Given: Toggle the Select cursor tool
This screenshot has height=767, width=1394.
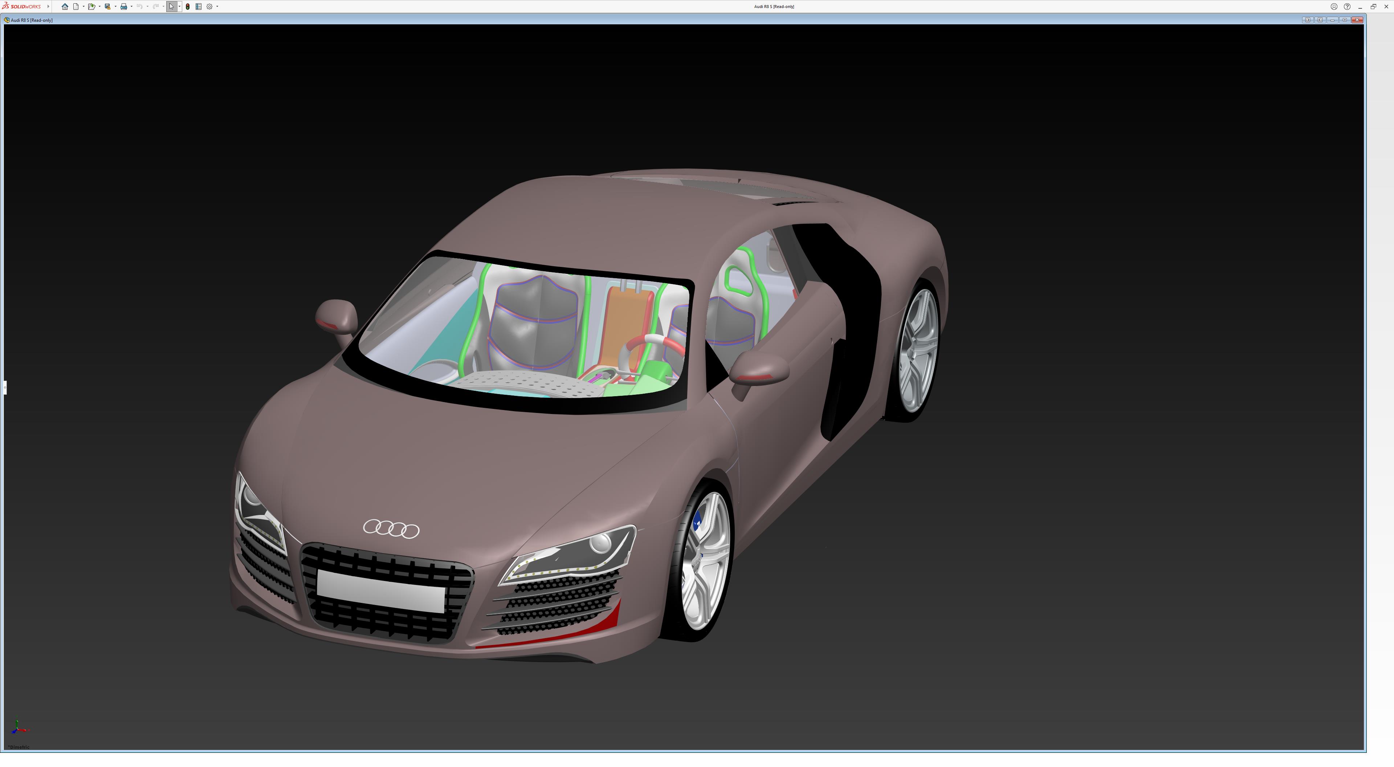Looking at the screenshot, I should (x=172, y=7).
